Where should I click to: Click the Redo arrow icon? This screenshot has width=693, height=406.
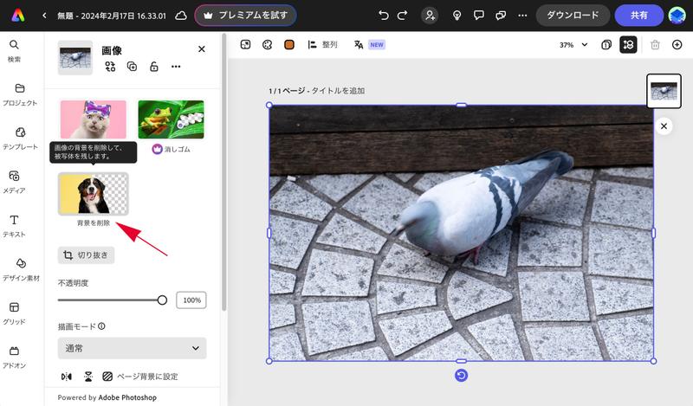pos(403,16)
